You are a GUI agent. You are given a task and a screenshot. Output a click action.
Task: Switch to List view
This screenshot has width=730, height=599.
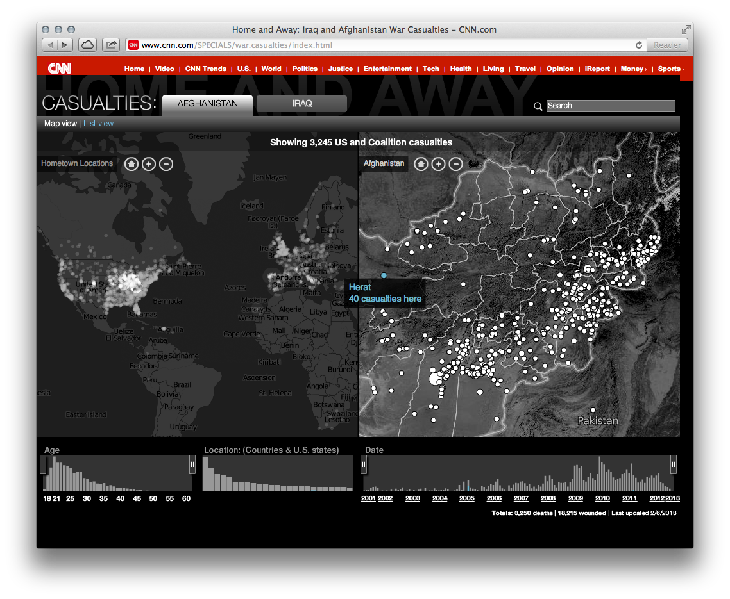click(x=98, y=123)
